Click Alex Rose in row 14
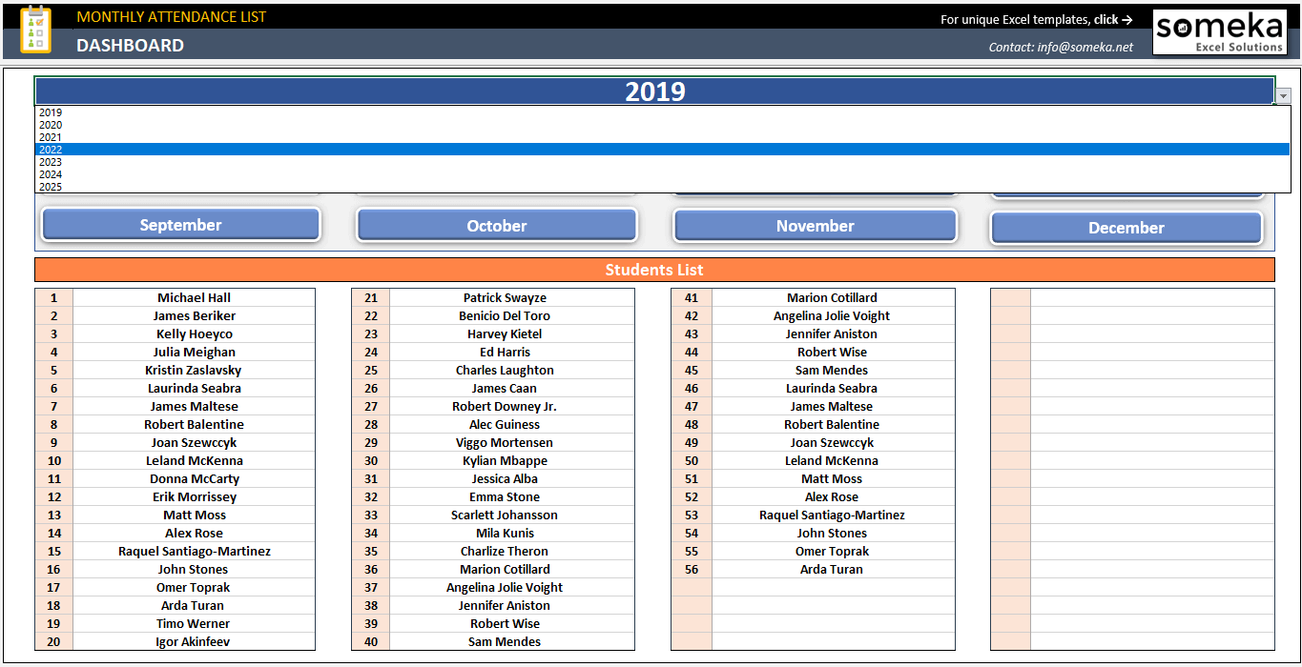1302x667 pixels. pyautogui.click(x=194, y=534)
